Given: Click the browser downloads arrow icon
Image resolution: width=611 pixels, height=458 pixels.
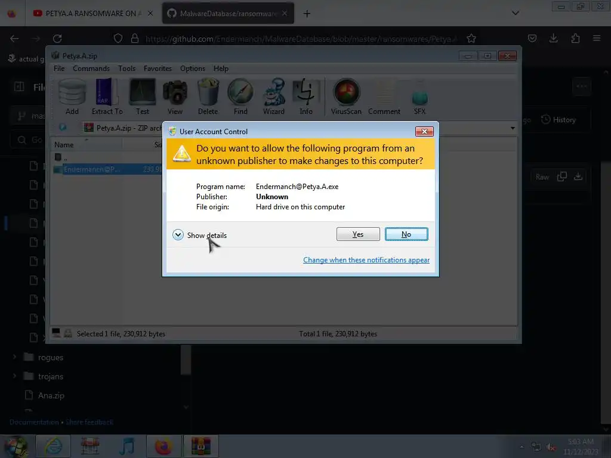Looking at the screenshot, I should (x=553, y=38).
